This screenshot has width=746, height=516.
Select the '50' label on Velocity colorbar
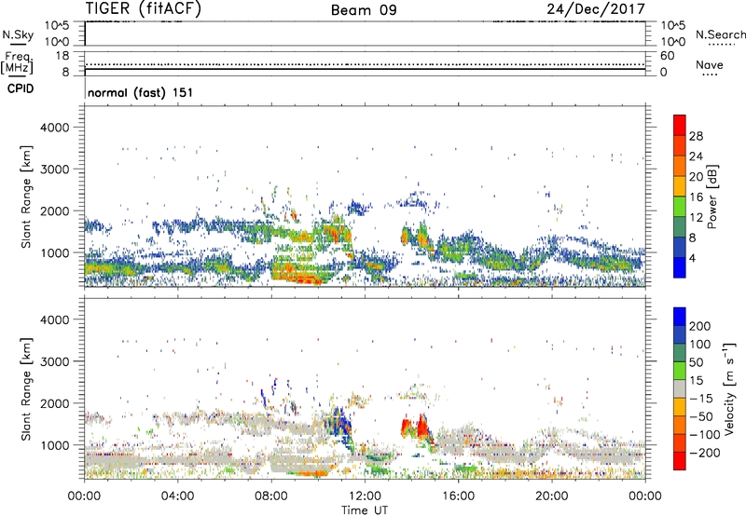tap(696, 362)
